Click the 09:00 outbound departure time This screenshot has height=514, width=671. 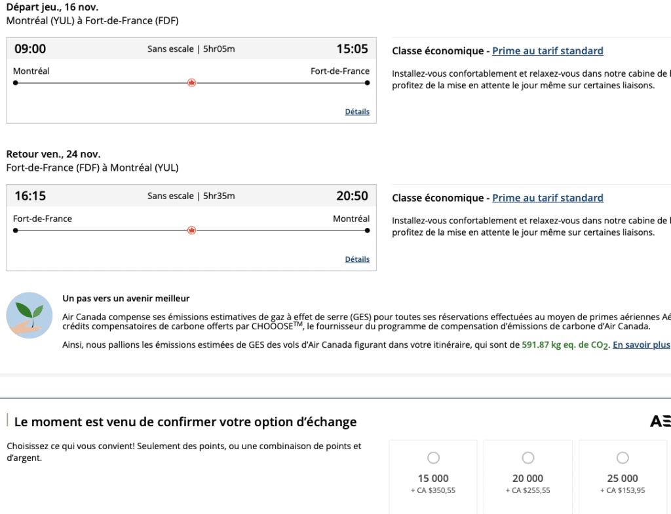click(x=30, y=49)
